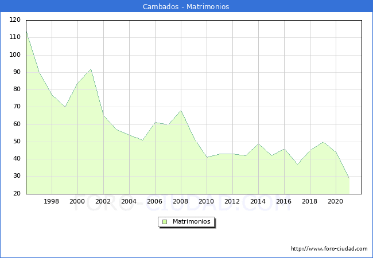Click the x-axis year label 2016
The height and width of the screenshot is (258, 373).
tap(284, 201)
